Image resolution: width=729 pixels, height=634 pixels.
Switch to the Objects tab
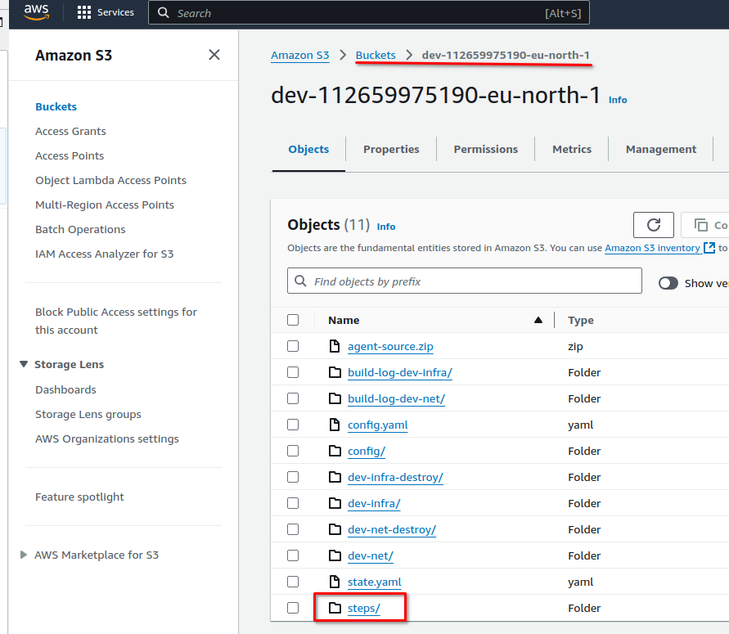coord(308,149)
